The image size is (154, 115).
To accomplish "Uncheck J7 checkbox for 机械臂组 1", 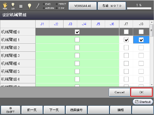I will point(126,40).
